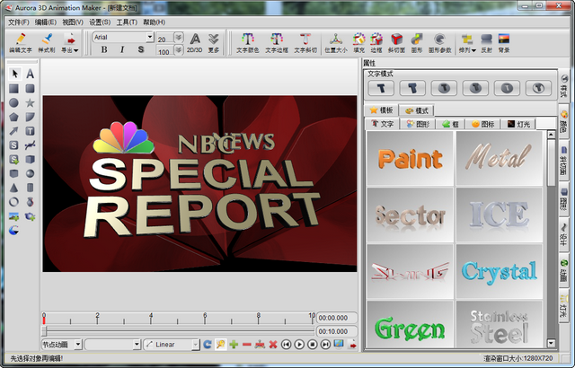Click the red X delete keyframe icon
The height and width of the screenshot is (368, 575).
[273, 344]
